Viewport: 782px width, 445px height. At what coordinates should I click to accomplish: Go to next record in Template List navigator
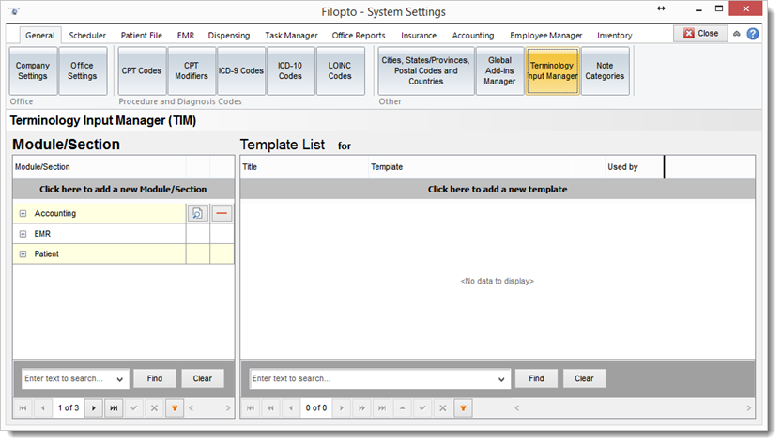(x=342, y=408)
